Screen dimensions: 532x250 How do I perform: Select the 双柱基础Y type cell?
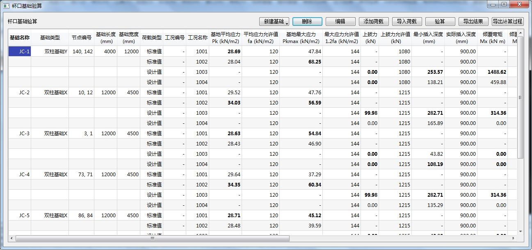(50, 52)
